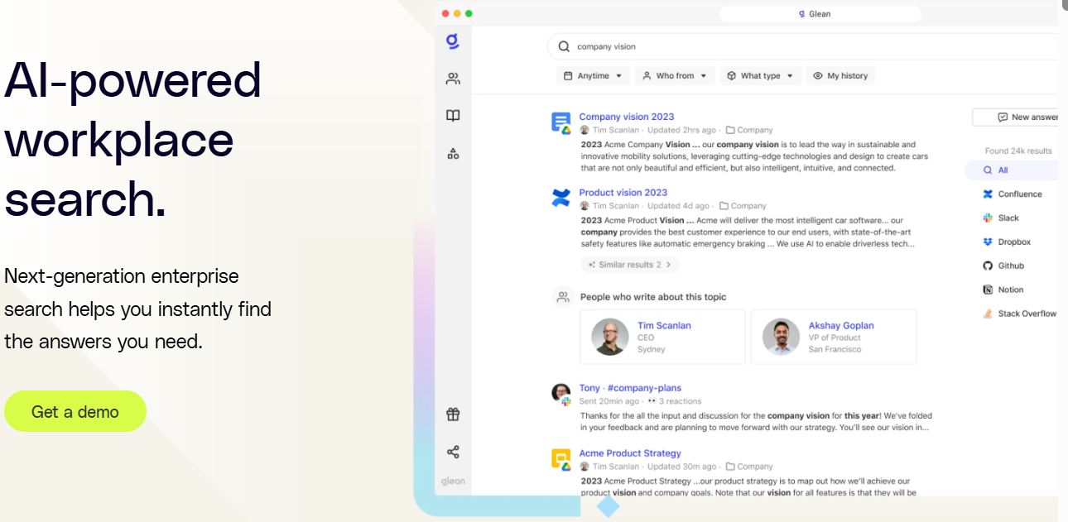Click the gift box sidebar icon
Screen dimensions: 1068x522
pyautogui.click(x=453, y=414)
